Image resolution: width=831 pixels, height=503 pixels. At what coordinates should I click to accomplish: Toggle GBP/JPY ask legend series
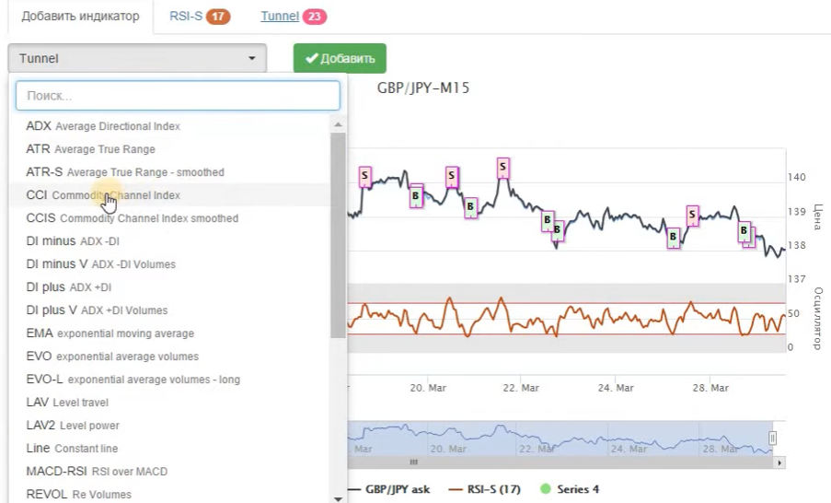[389, 489]
